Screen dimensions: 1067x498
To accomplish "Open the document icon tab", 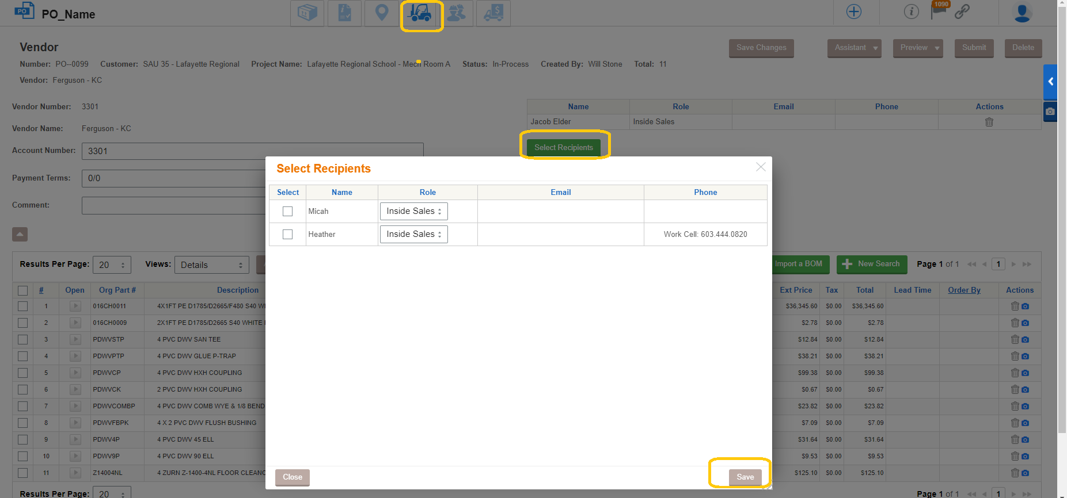I will tap(344, 13).
